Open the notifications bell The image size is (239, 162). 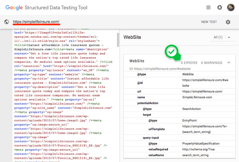220,7
